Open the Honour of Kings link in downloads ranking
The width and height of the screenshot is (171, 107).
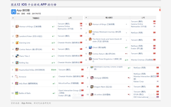30,27
